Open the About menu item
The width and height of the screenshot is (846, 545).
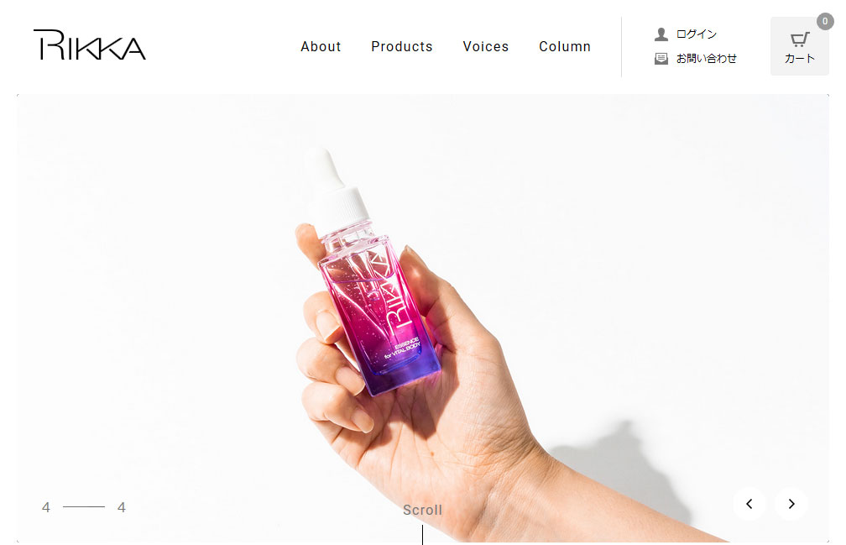tap(321, 47)
